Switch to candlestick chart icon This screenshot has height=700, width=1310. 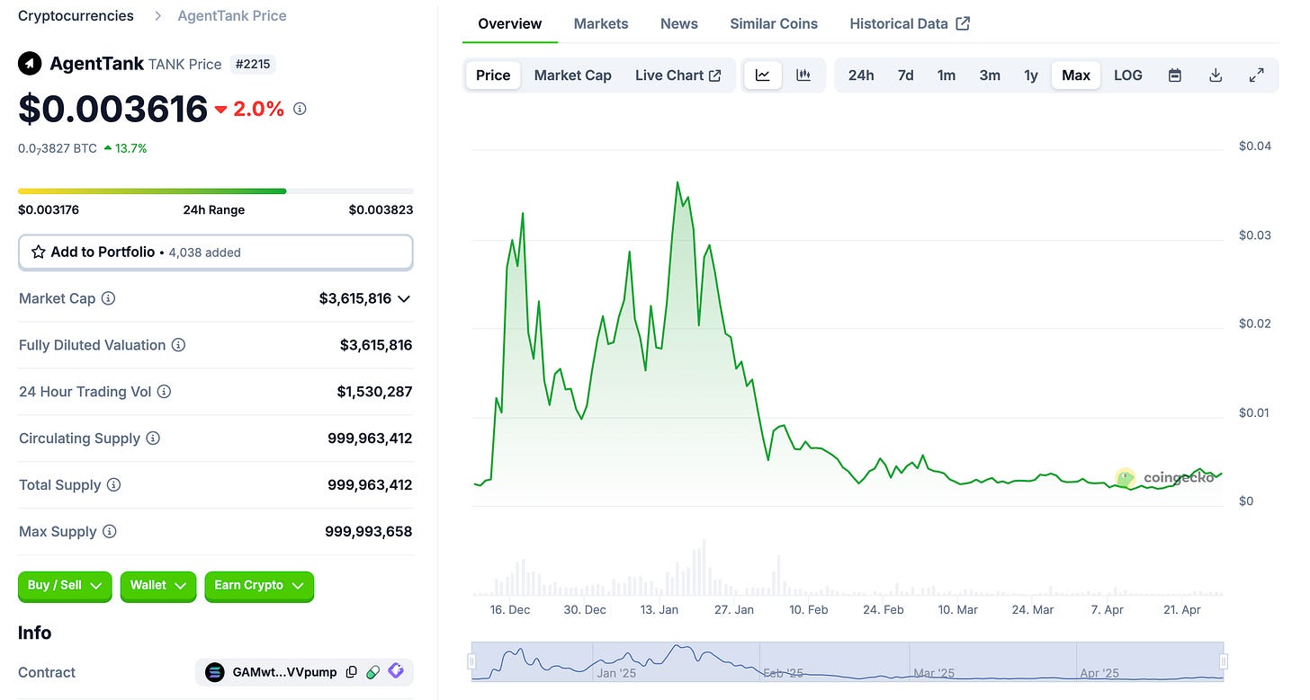coord(803,75)
